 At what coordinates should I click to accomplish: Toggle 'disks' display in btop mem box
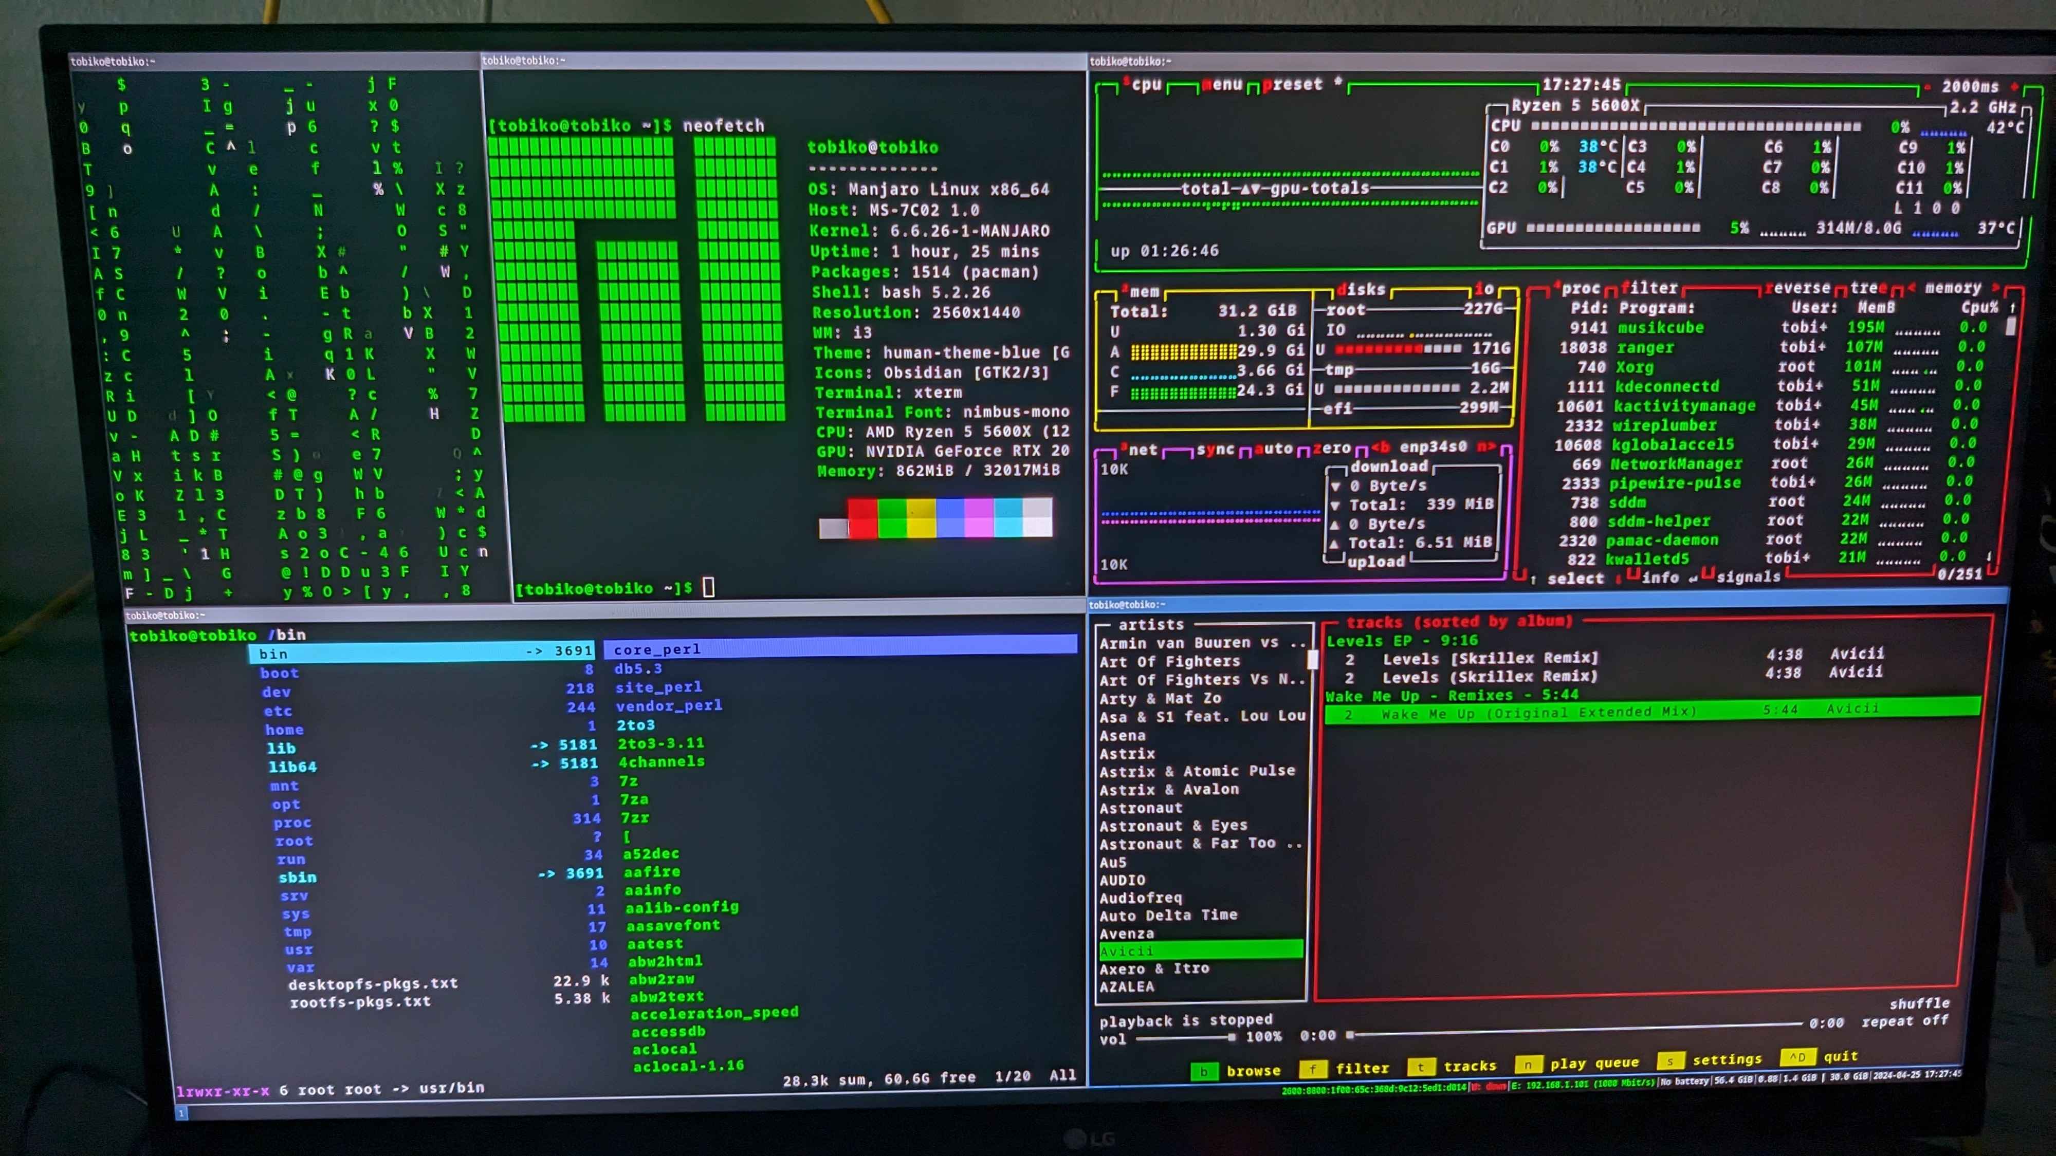coord(1360,289)
